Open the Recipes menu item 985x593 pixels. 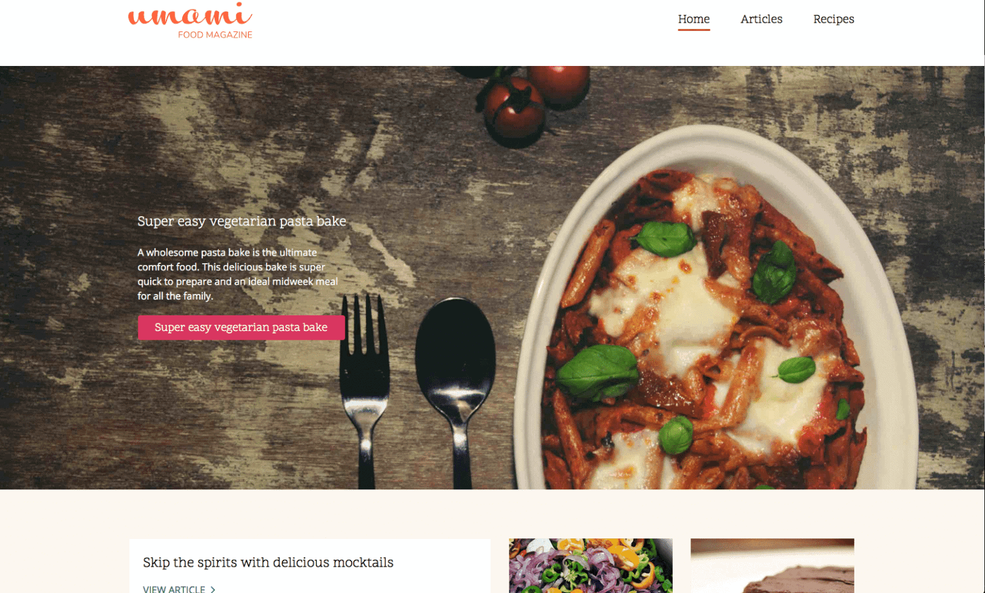[x=834, y=19]
